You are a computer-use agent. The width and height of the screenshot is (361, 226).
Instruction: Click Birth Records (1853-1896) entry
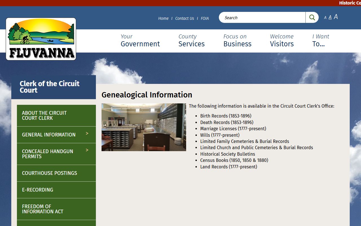tap(226, 116)
